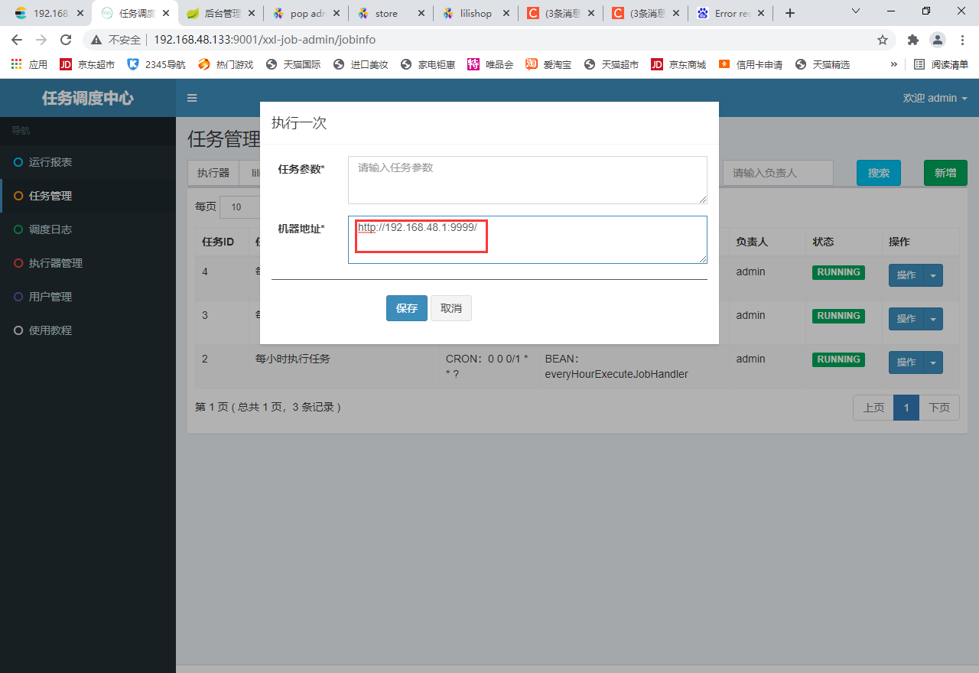The image size is (979, 673).
Task: Open 调度日志 via its green circle icon
Action: pyautogui.click(x=17, y=229)
